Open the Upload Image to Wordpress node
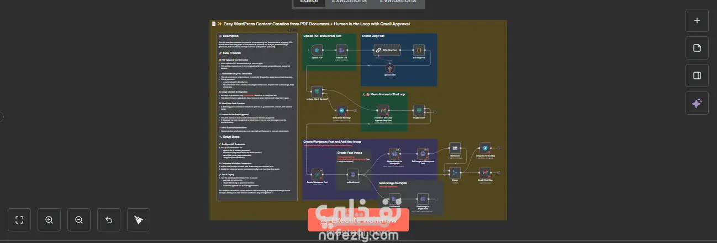Viewport: 717px width, 243px height. pyautogui.click(x=394, y=154)
